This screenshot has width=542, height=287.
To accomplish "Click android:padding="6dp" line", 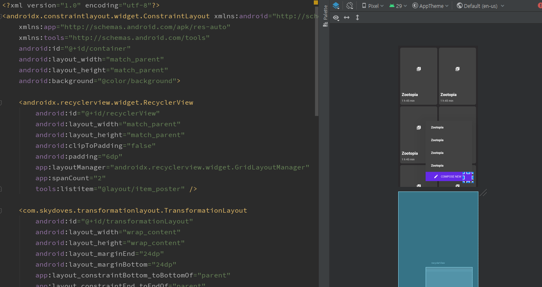I will (79, 157).
